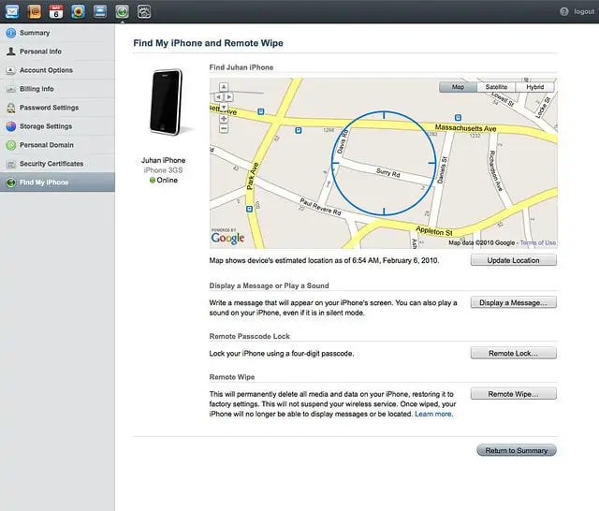
Task: Open Security Certificates section
Action: pyautogui.click(x=57, y=164)
